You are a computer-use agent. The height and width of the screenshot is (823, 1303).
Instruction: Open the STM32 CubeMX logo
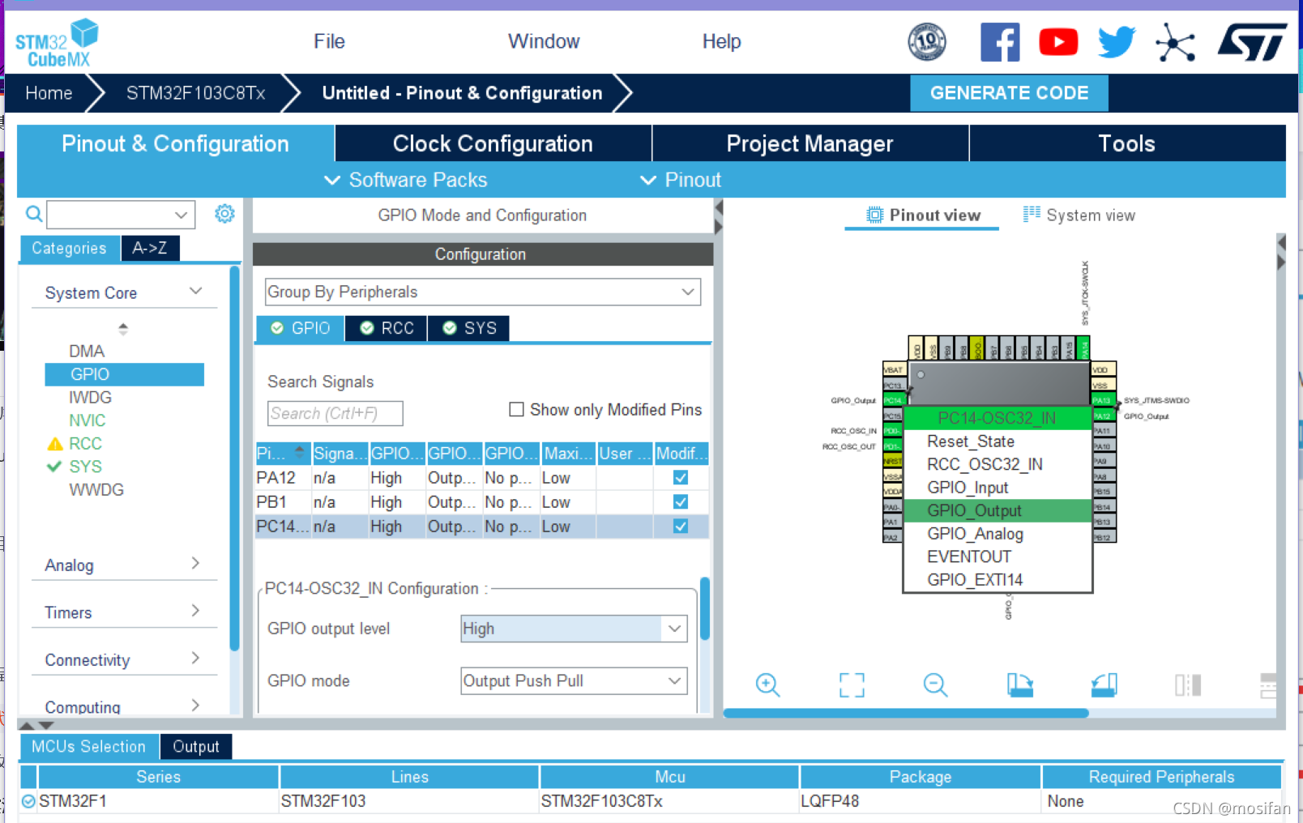[57, 43]
